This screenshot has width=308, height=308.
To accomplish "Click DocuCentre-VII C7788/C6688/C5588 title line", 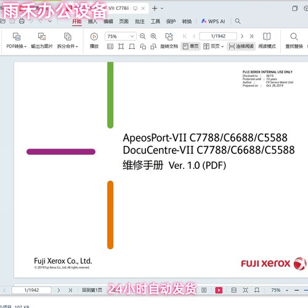I will click(x=209, y=150).
